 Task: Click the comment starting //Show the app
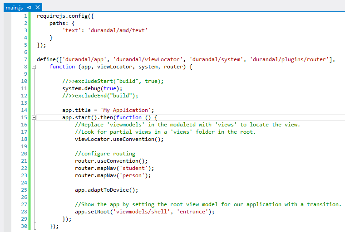[x=208, y=204]
